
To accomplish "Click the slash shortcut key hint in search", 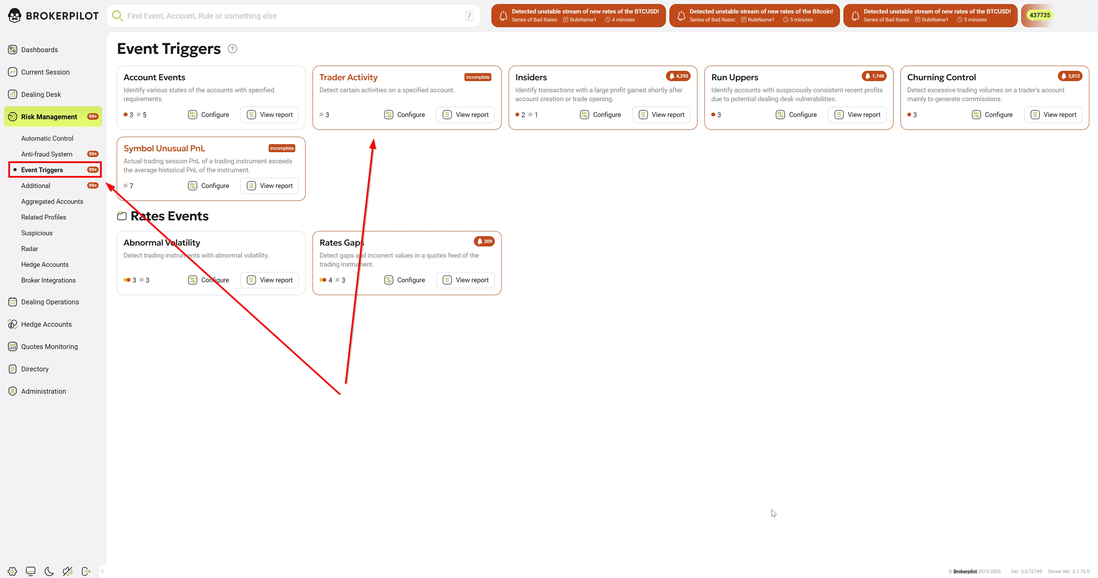I will tap(469, 16).
